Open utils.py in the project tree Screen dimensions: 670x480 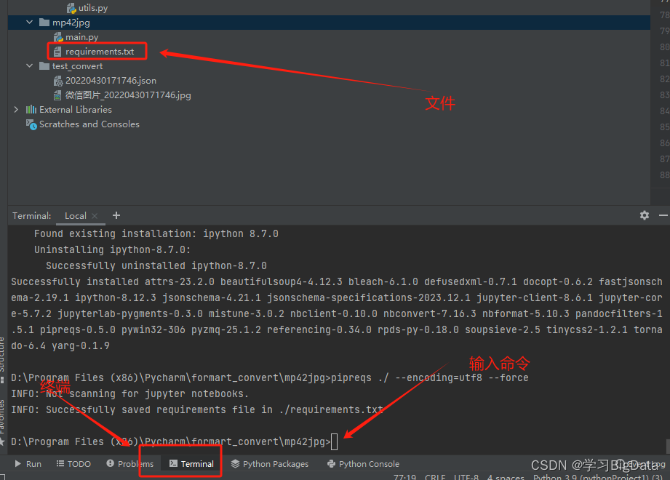pos(92,8)
